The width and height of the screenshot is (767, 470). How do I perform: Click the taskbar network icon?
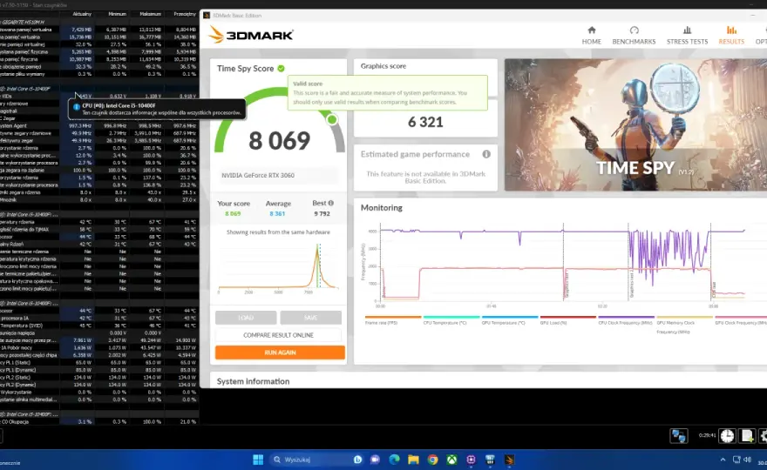tap(736, 460)
